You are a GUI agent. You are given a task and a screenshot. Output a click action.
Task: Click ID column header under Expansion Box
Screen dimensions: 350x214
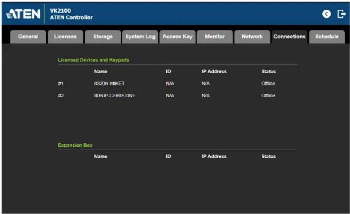pyautogui.click(x=168, y=156)
